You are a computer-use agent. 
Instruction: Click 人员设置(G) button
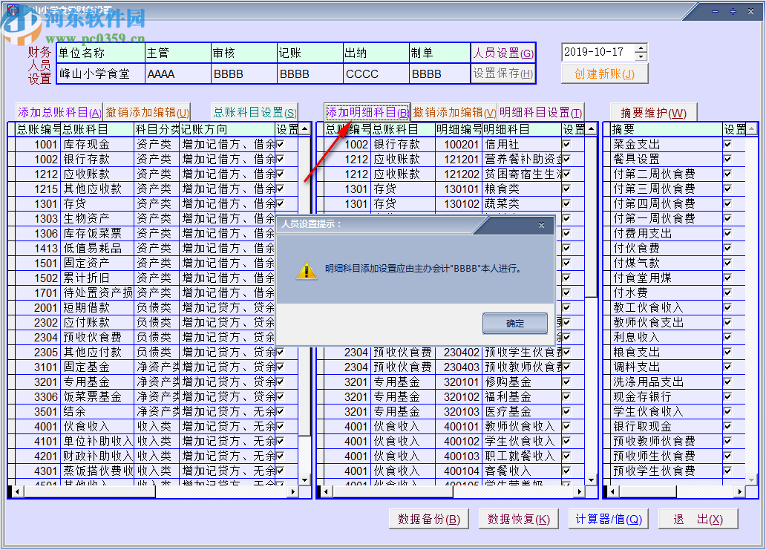click(503, 53)
